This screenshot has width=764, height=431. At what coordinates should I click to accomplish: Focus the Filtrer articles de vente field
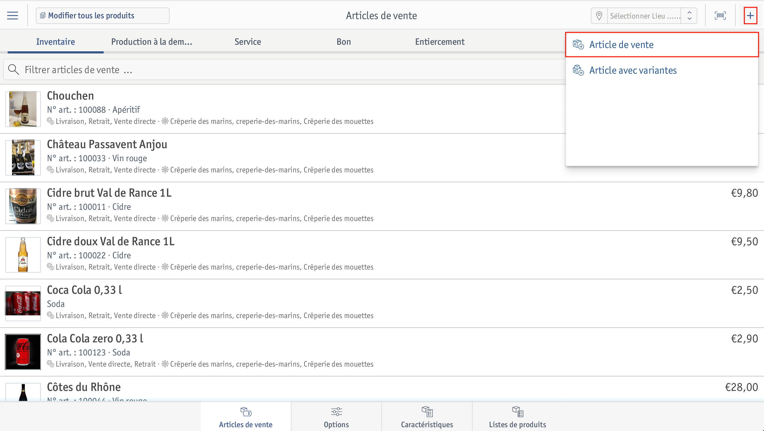[x=284, y=70]
